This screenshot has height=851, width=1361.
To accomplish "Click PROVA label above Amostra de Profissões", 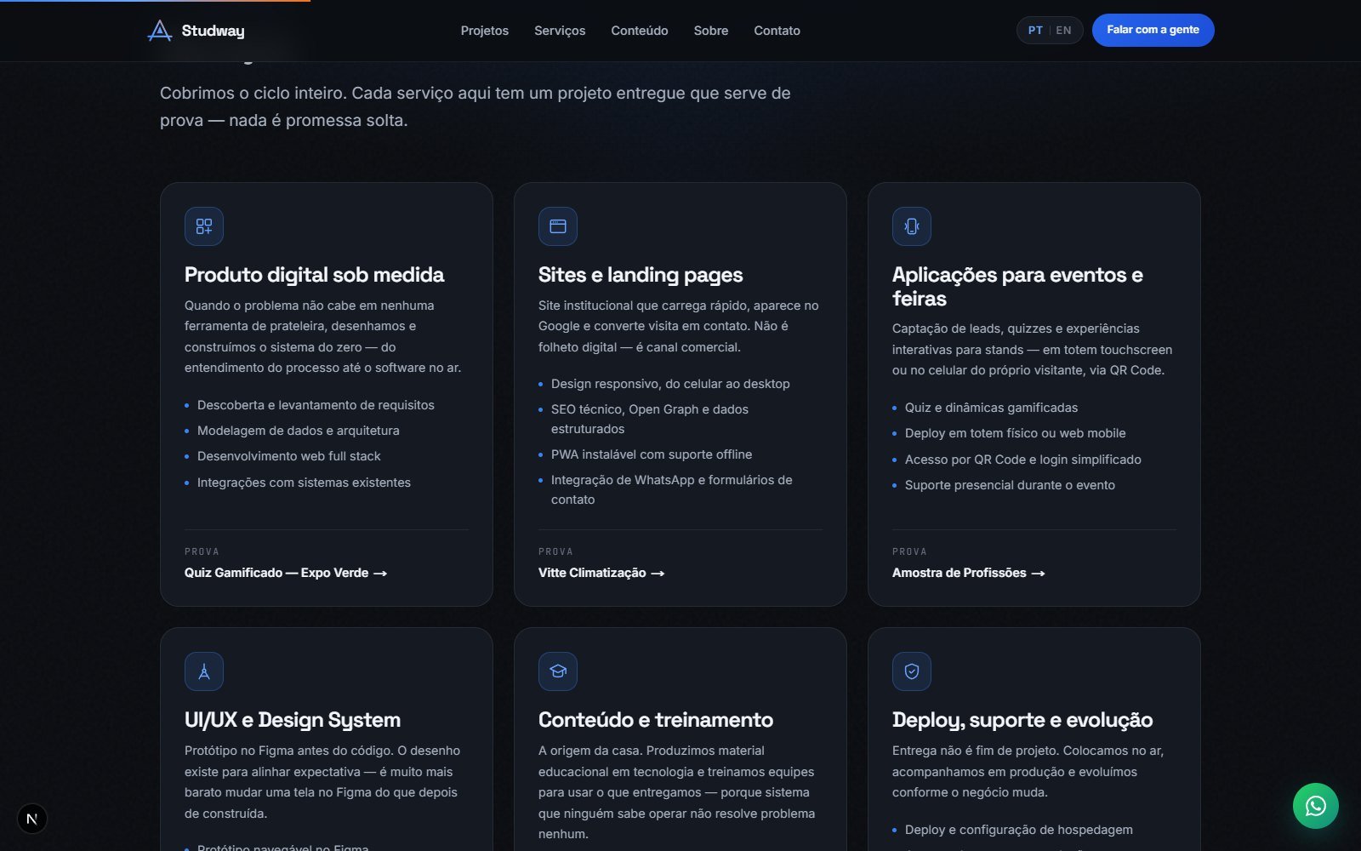I will point(909,551).
